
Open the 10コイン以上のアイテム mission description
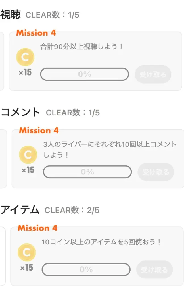point(101,242)
